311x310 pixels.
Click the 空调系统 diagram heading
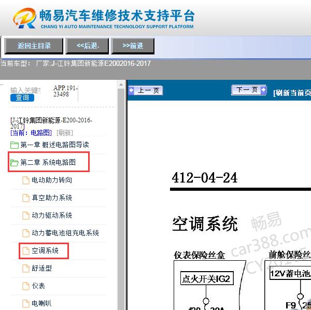[x=205, y=224]
